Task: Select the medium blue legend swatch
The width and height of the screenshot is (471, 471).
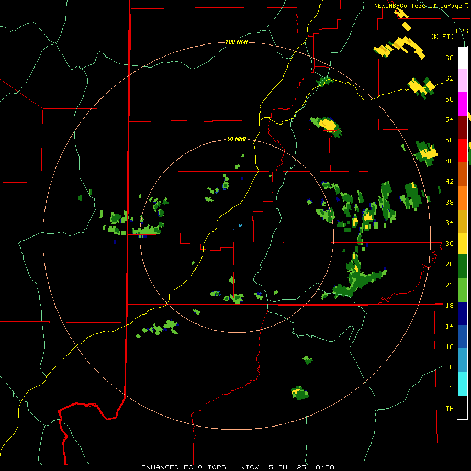Action: tap(462, 337)
